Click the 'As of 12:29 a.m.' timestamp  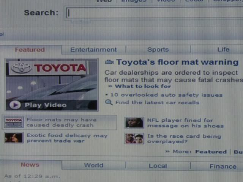pos(32,176)
